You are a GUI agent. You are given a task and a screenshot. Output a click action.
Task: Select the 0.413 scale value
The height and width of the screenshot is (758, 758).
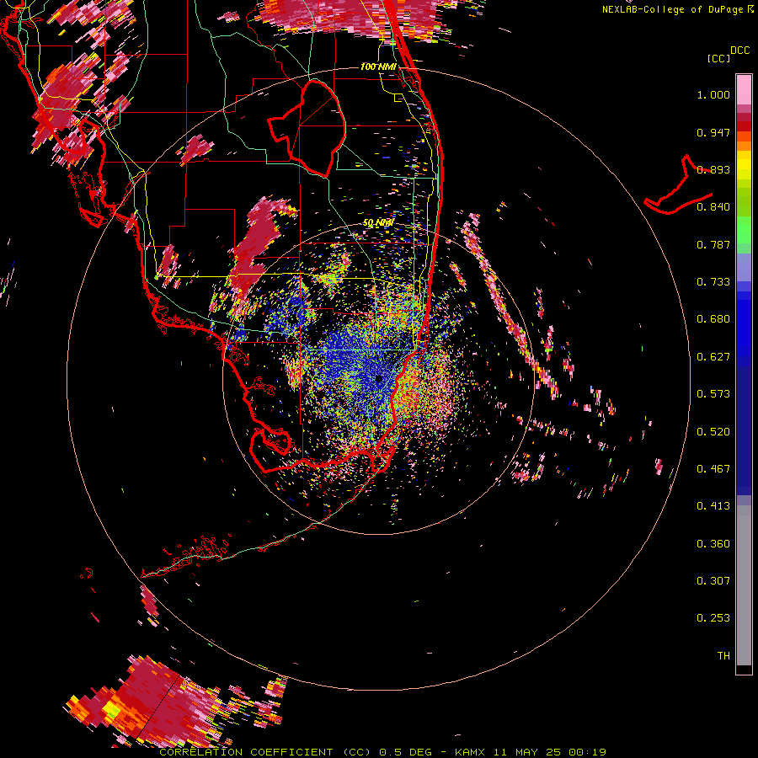pos(713,506)
